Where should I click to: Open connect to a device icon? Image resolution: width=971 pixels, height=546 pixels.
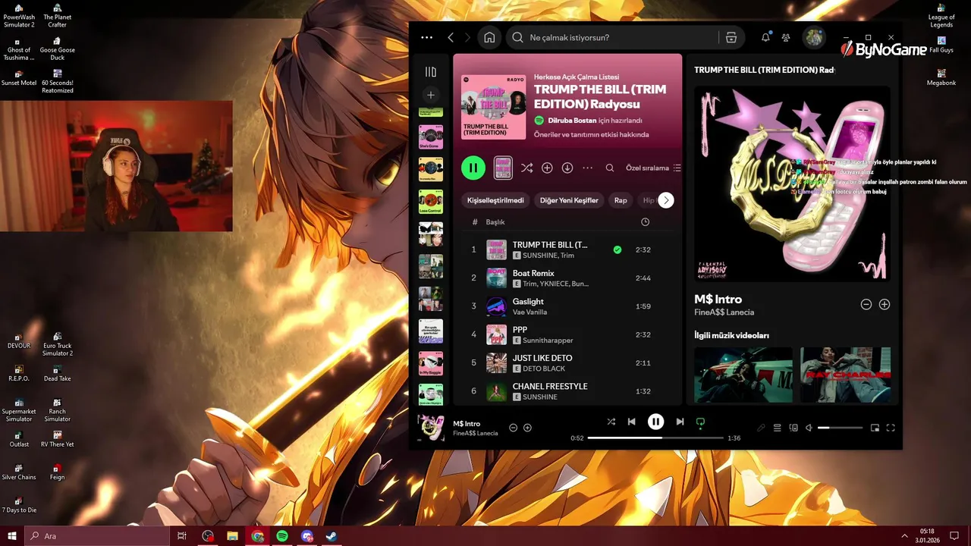click(793, 428)
